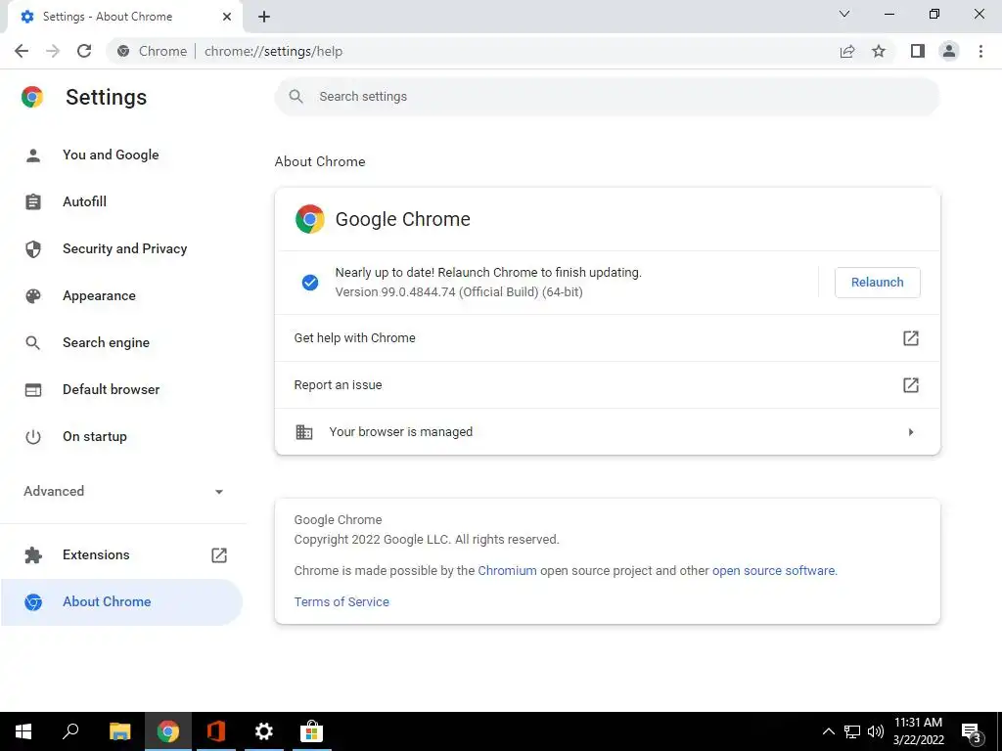Open the open source software link
1002x751 pixels.
tap(773, 570)
